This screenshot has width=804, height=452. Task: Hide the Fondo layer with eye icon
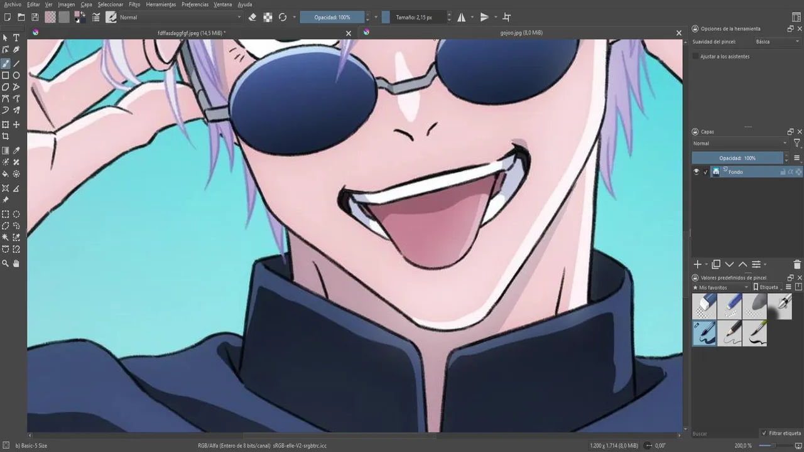[x=696, y=171]
